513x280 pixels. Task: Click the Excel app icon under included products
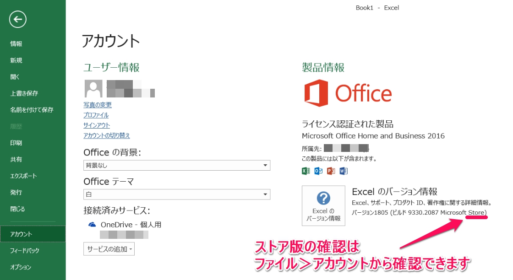[x=306, y=171]
